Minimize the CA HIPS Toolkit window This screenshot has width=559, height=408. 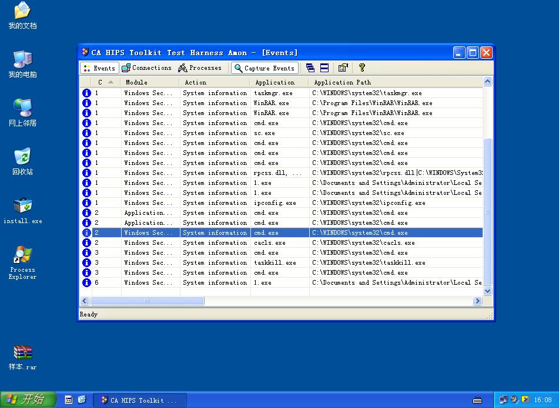[x=459, y=53]
